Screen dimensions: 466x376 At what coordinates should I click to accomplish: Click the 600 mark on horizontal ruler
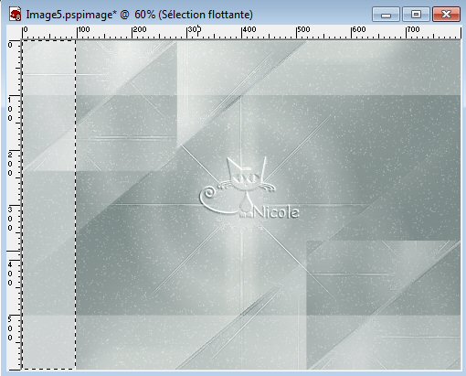(x=359, y=29)
